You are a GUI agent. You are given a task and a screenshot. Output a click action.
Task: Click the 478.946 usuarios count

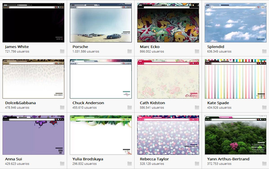pos(17,108)
